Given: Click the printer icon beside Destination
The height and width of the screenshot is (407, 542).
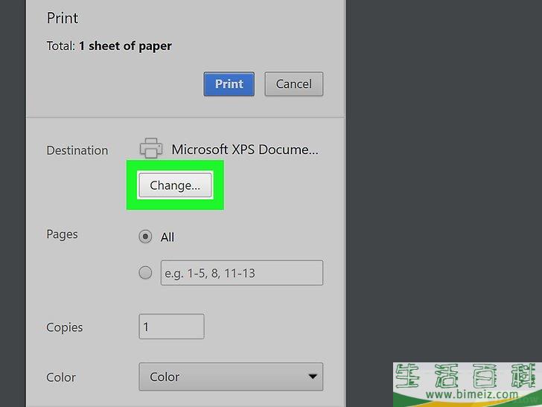Looking at the screenshot, I should coord(152,148).
